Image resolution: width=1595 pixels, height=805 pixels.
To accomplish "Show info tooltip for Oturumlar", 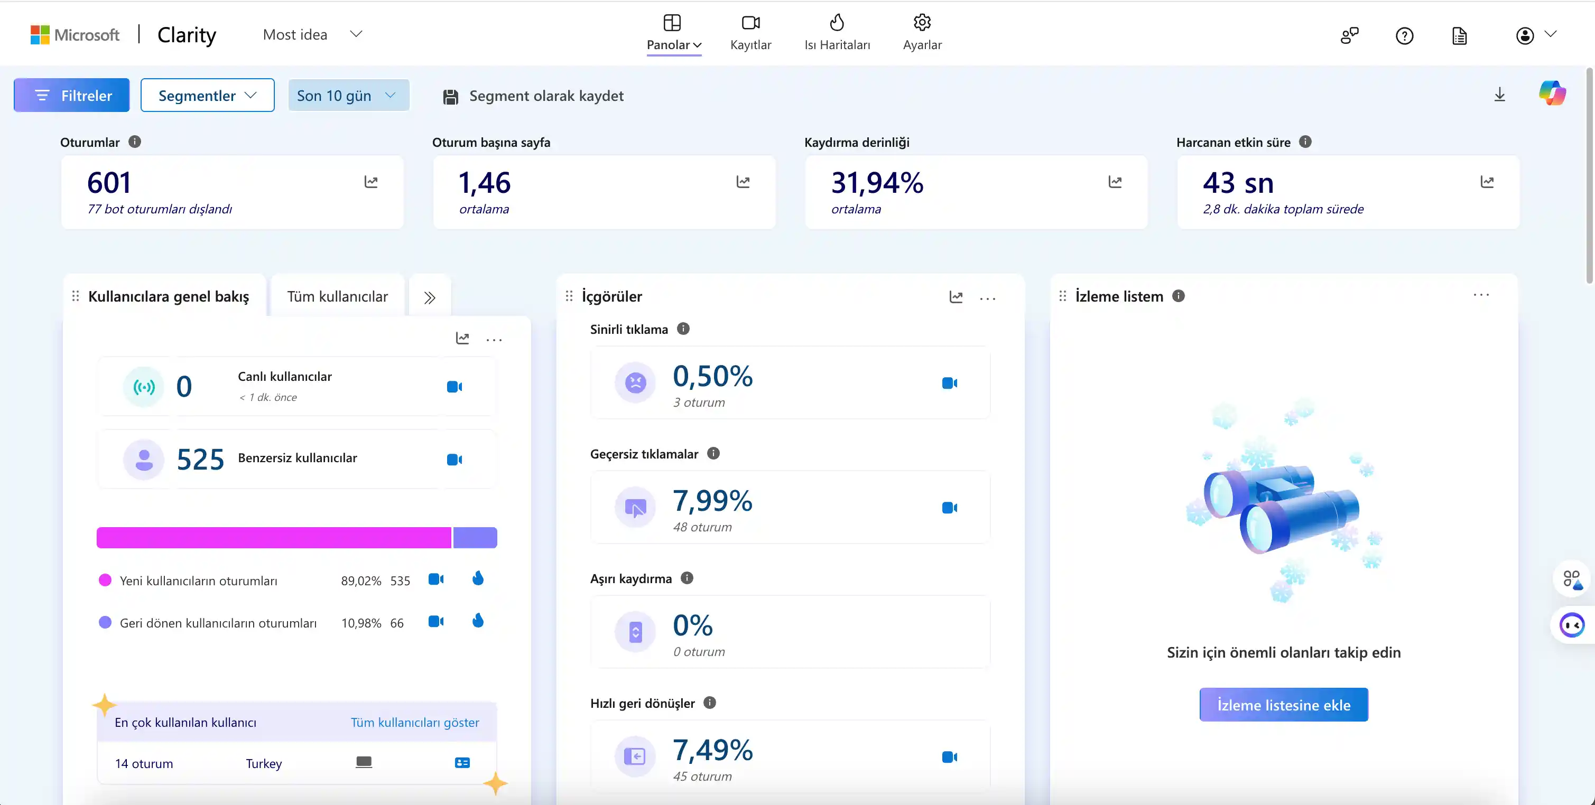I will [x=134, y=142].
